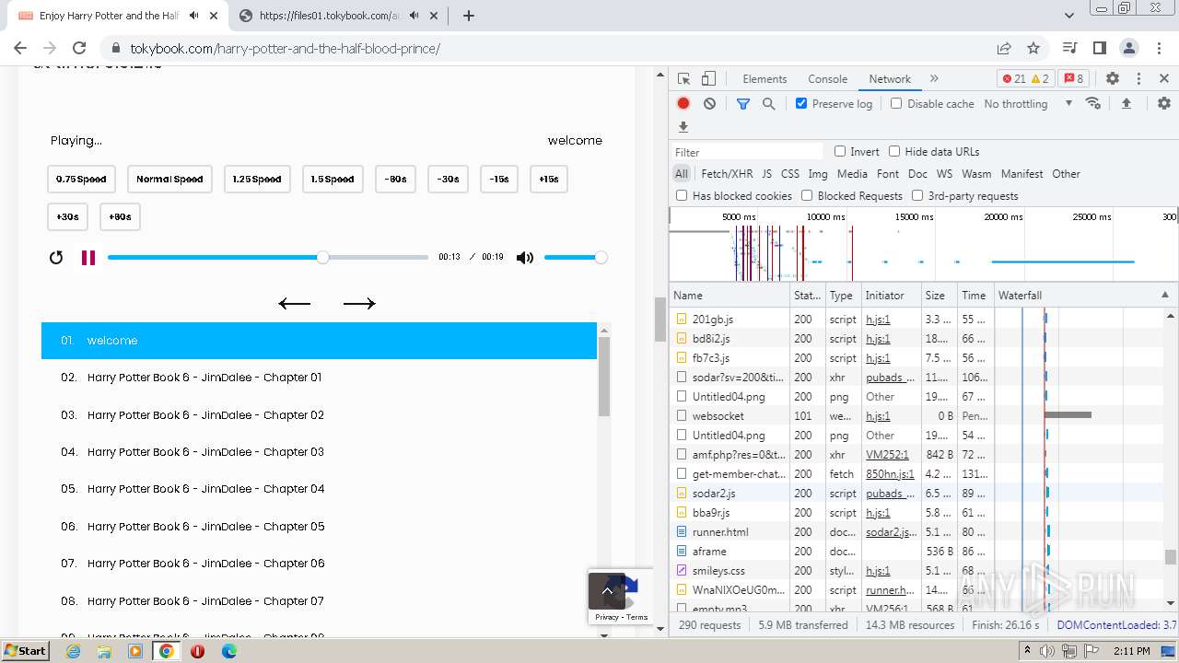The height and width of the screenshot is (663, 1179).
Task: Go to previous track arrow
Action: click(295, 304)
